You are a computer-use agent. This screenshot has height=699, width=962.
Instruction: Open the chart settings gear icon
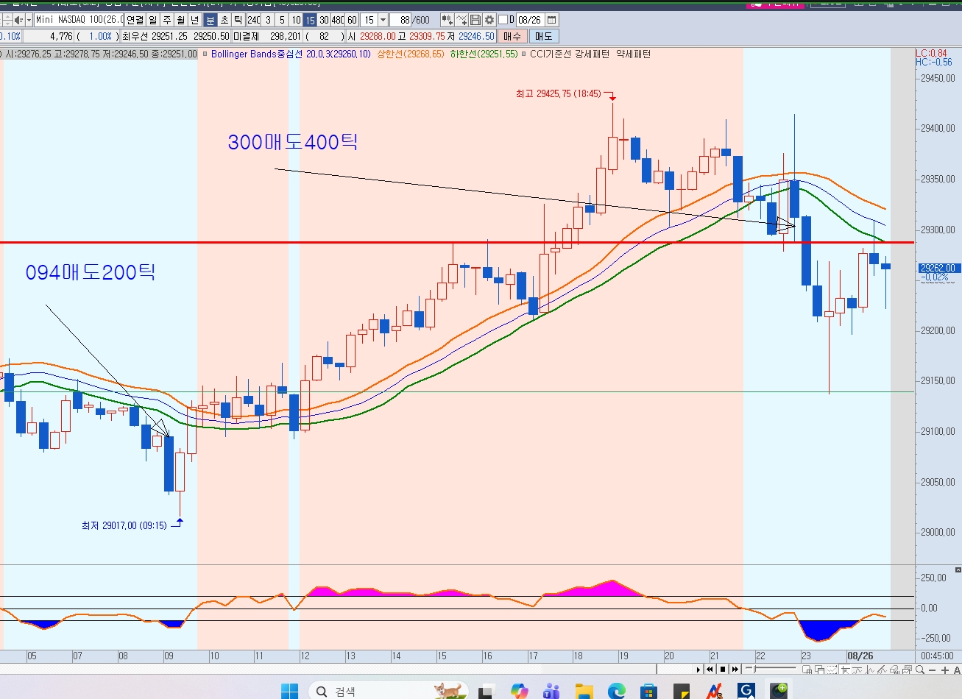[489, 20]
